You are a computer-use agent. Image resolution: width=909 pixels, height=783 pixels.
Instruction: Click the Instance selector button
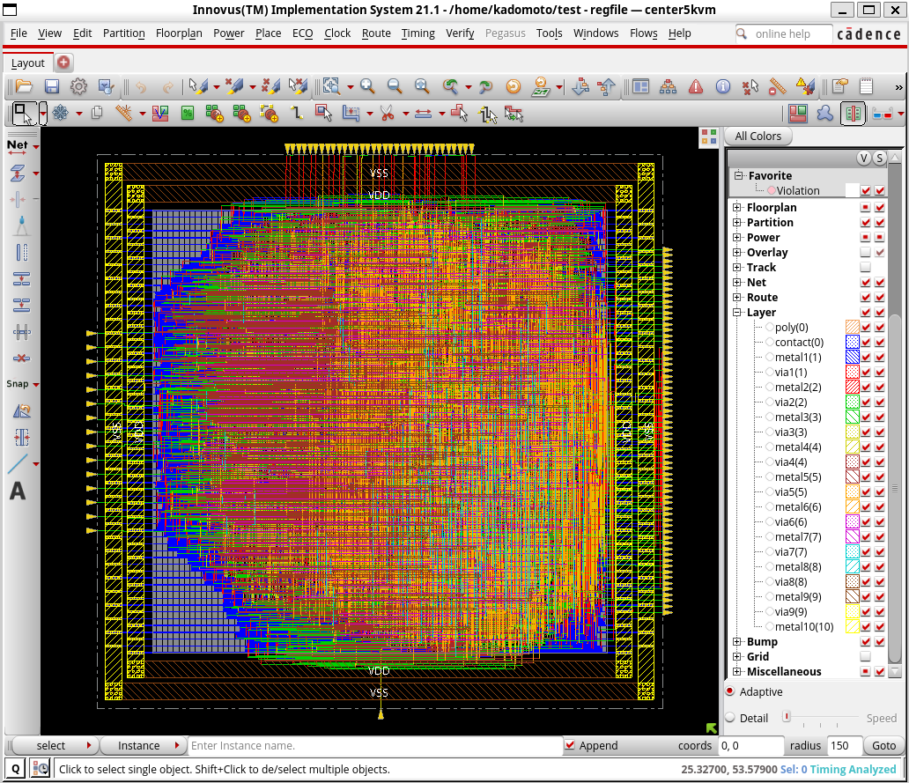[x=143, y=745]
